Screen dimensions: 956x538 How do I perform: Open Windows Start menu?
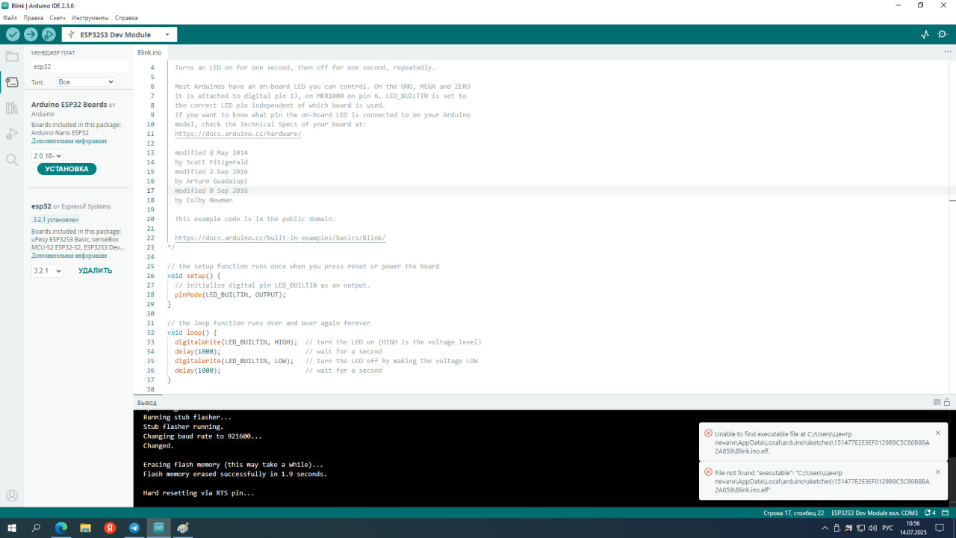[12, 528]
